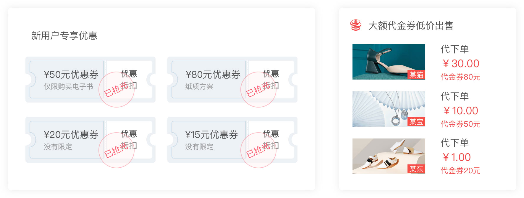Open the silver necklace product thumbnail
This screenshot has height=198, width=524.
389,109
